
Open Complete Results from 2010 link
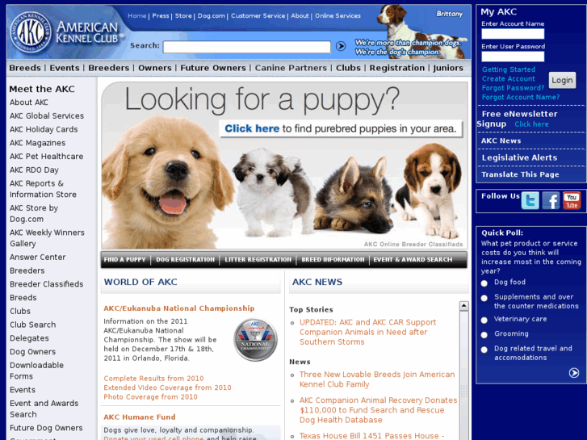153,378
